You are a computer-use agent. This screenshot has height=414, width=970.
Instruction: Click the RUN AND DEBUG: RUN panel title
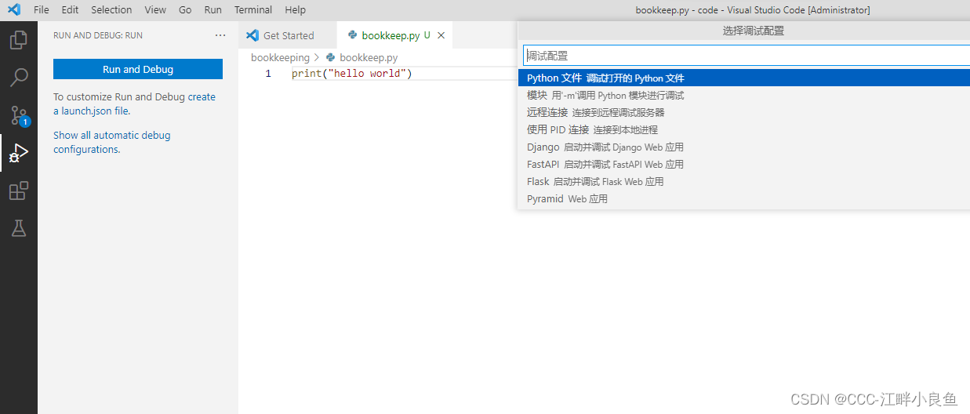coord(98,35)
